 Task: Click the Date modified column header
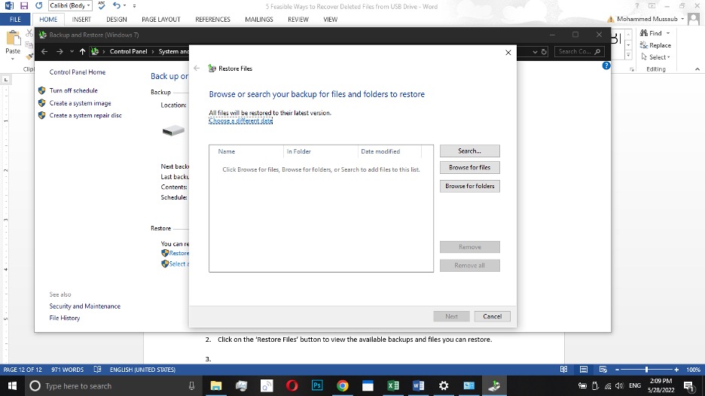click(x=389, y=151)
